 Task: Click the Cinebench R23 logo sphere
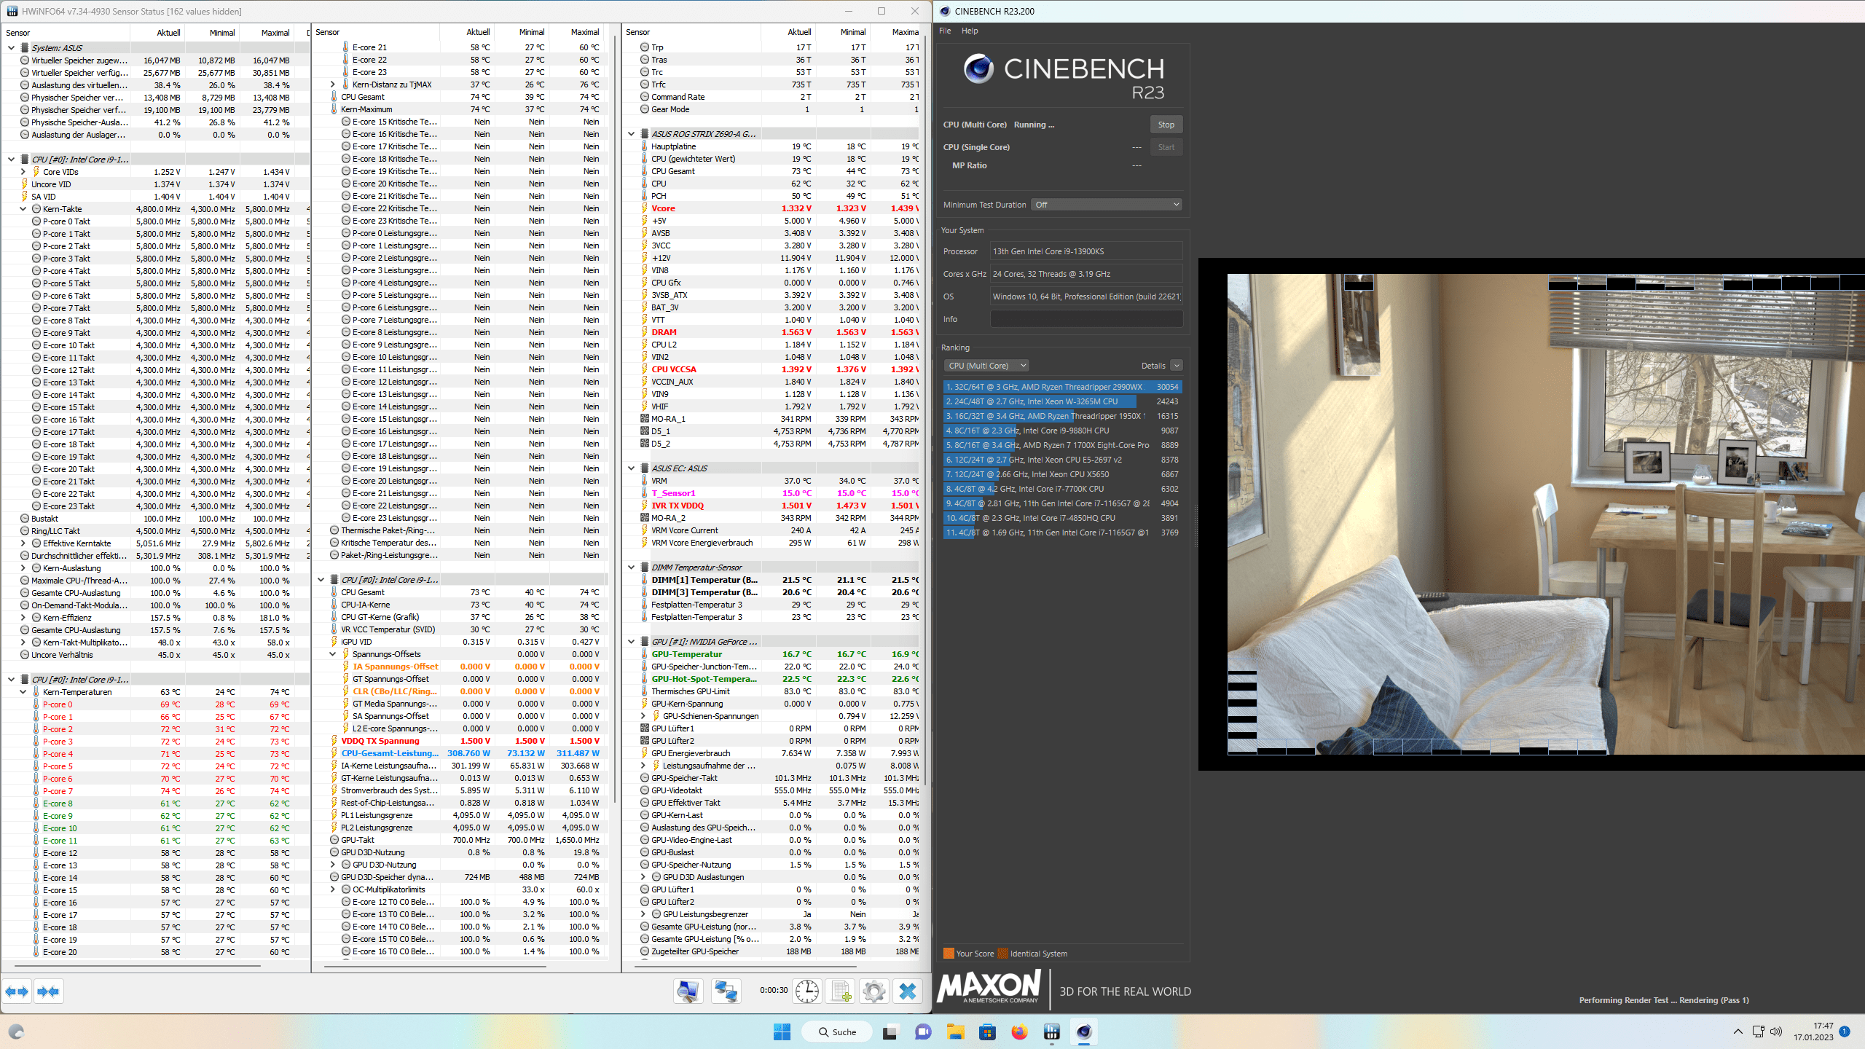tap(978, 69)
